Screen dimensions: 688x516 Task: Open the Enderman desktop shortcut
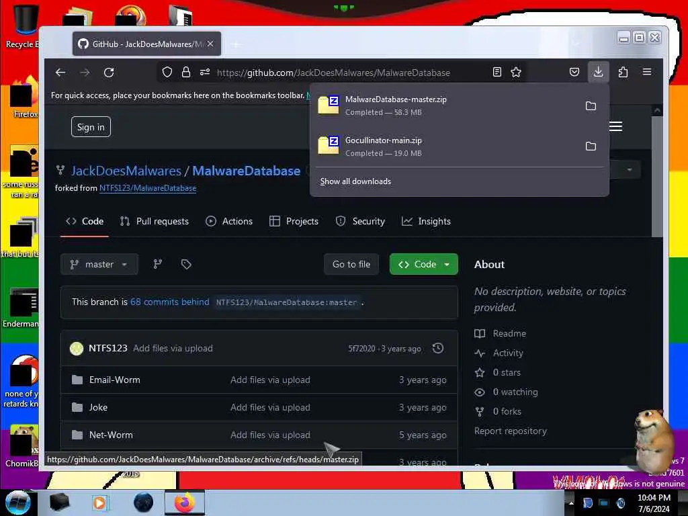pyautogui.click(x=21, y=308)
